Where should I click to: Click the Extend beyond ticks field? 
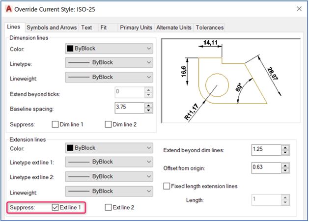click(130, 92)
